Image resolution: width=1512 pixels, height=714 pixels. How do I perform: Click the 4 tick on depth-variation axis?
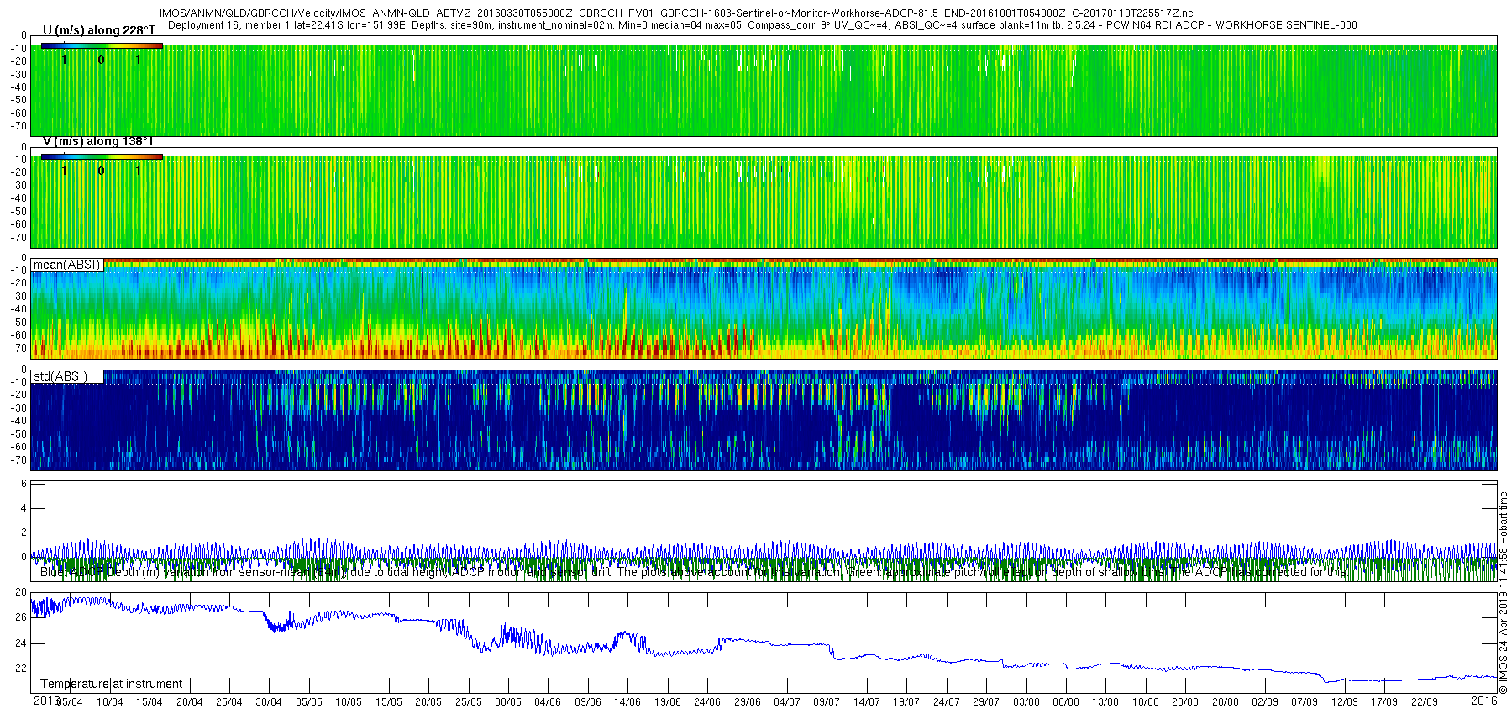point(24,508)
